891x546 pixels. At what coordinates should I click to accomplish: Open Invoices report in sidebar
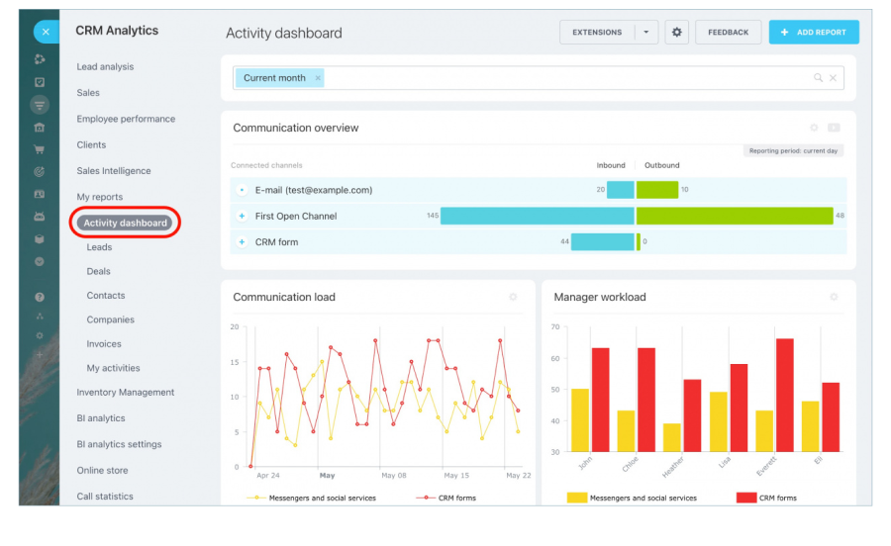(103, 344)
